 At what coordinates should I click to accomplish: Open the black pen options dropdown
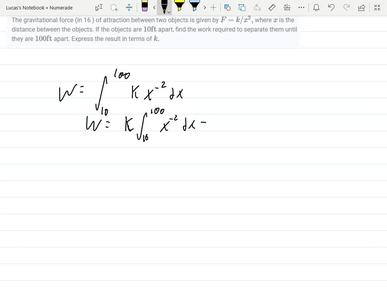coord(169,12)
